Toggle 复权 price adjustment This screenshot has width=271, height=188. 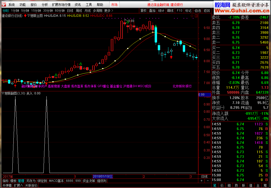point(144,11)
